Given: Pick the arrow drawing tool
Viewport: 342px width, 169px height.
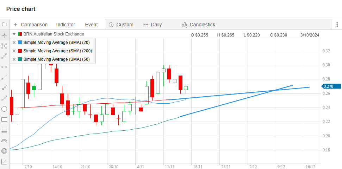Looking at the screenshot, I should point(4,98).
